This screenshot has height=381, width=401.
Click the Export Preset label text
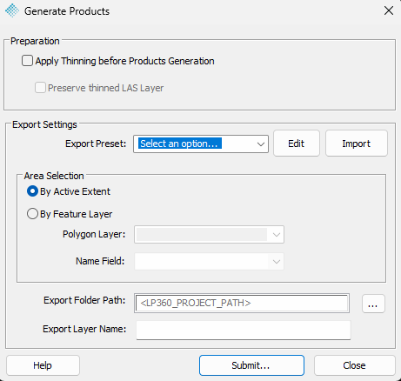point(96,144)
